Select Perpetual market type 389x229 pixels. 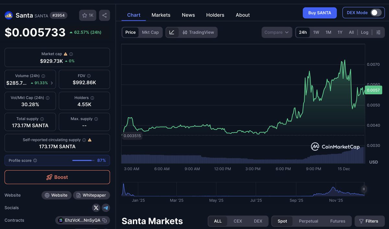[x=309, y=221]
